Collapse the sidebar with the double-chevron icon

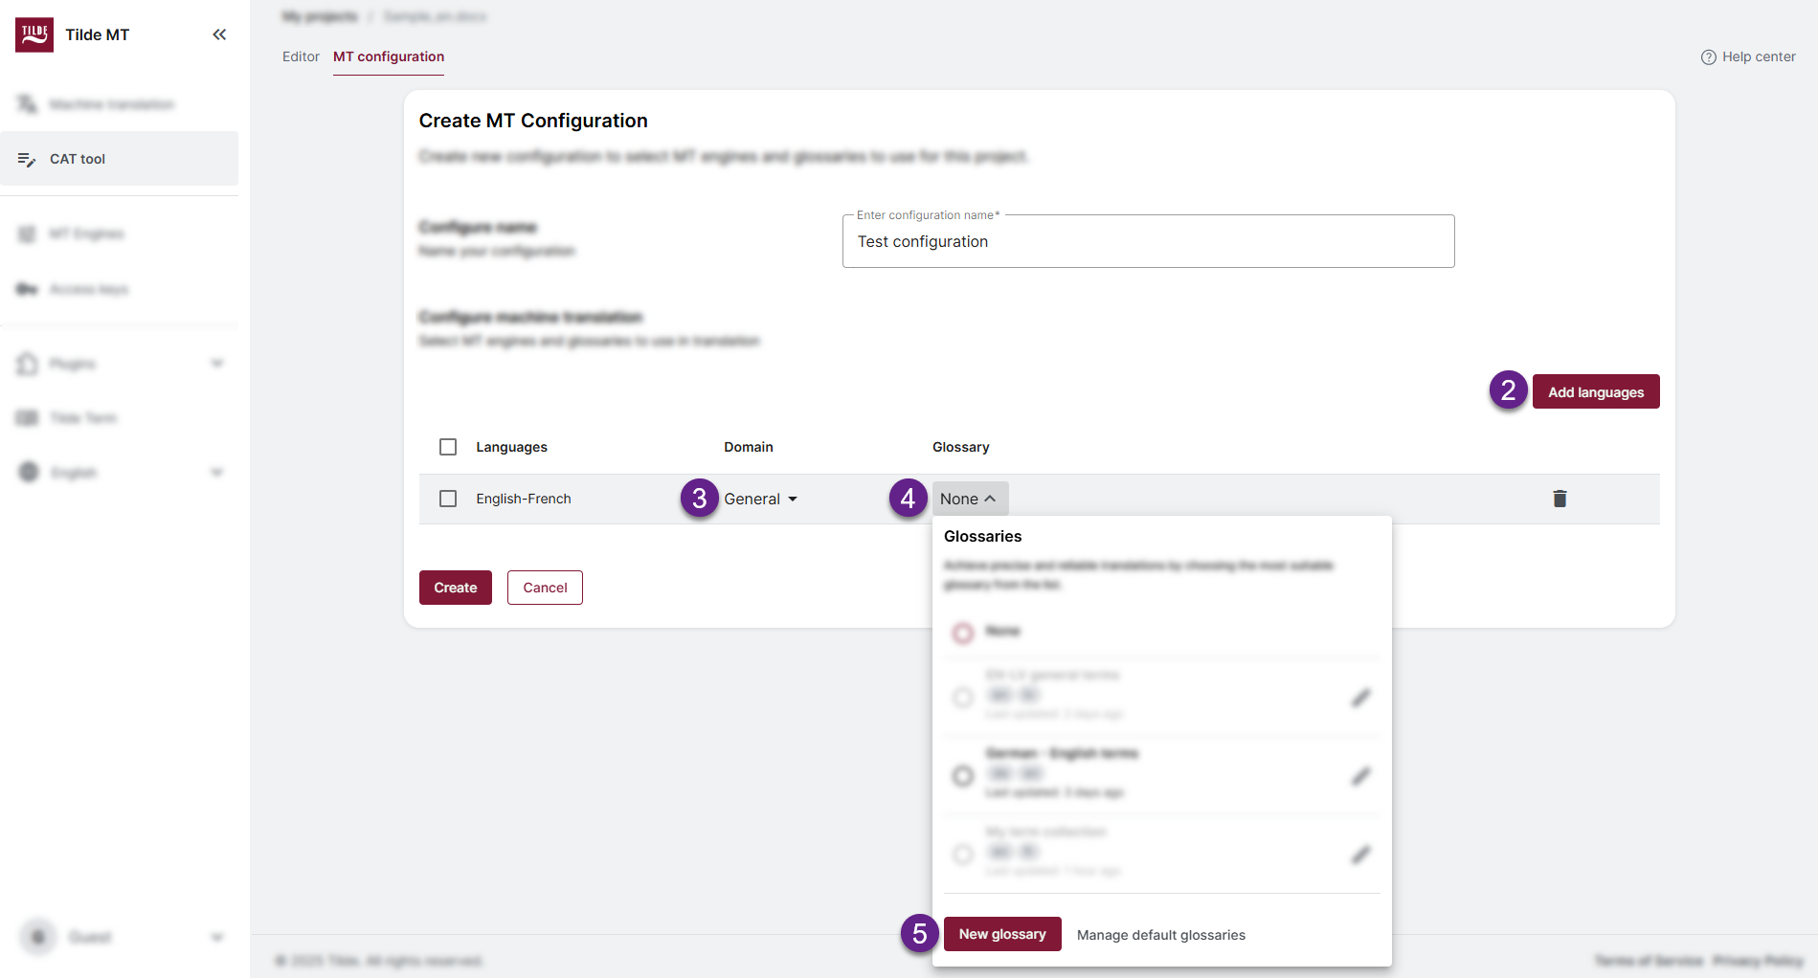coord(218,33)
